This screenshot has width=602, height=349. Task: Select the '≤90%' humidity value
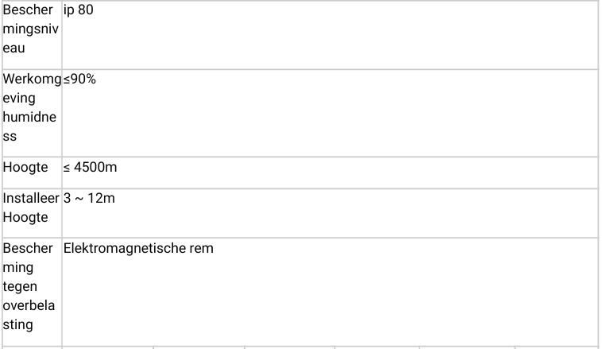[80, 79]
